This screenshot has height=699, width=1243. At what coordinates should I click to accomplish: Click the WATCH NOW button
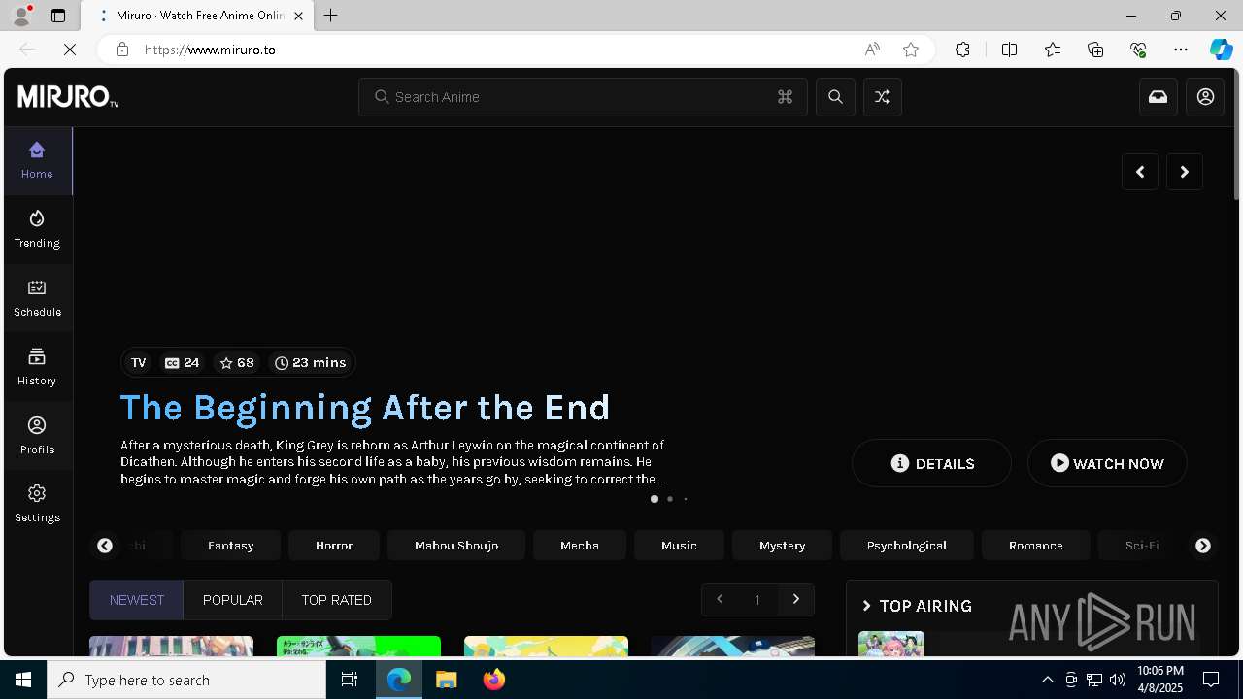click(x=1107, y=463)
